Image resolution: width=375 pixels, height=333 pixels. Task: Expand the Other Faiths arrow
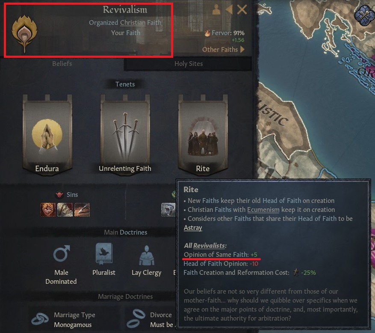point(242,49)
